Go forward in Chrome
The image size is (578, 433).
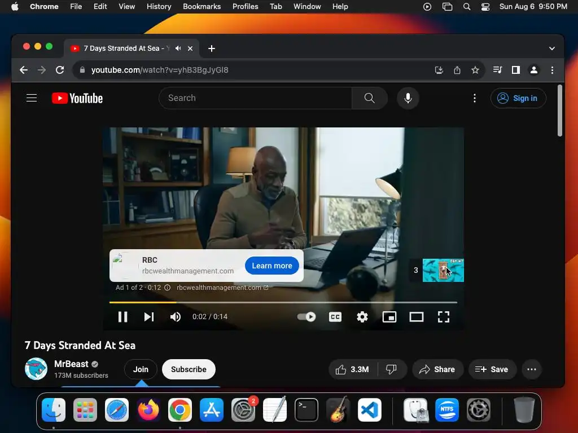[x=42, y=70]
